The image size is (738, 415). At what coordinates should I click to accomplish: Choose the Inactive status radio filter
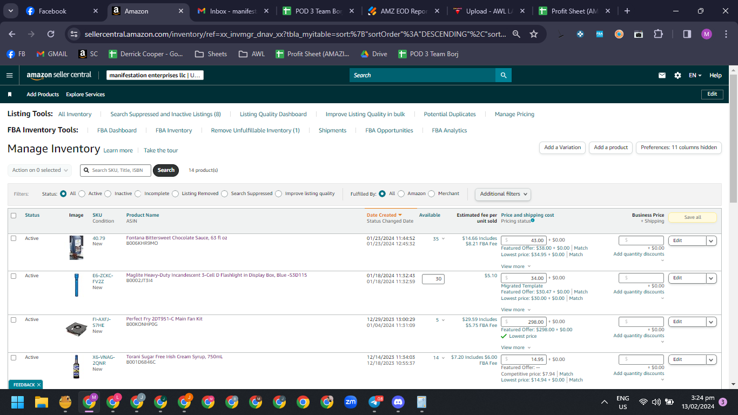108,193
